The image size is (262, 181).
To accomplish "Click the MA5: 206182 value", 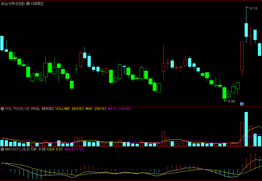I will coord(96,109).
